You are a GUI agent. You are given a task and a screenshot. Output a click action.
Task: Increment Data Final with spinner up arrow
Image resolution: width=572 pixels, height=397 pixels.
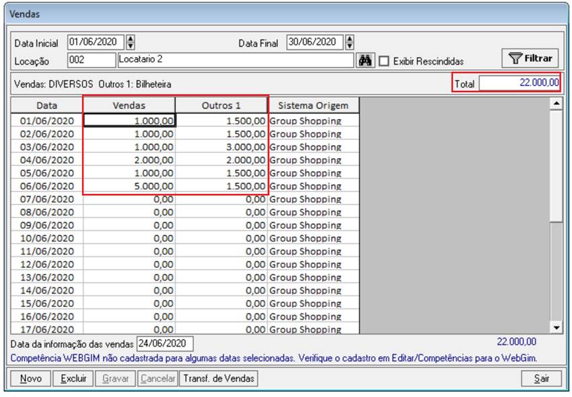pyautogui.click(x=349, y=38)
